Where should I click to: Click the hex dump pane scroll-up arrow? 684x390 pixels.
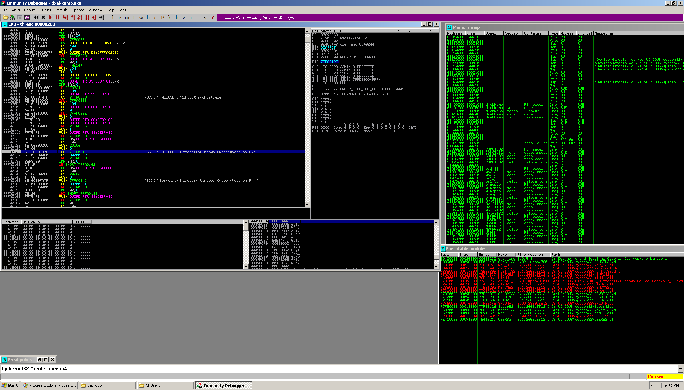coord(245,222)
